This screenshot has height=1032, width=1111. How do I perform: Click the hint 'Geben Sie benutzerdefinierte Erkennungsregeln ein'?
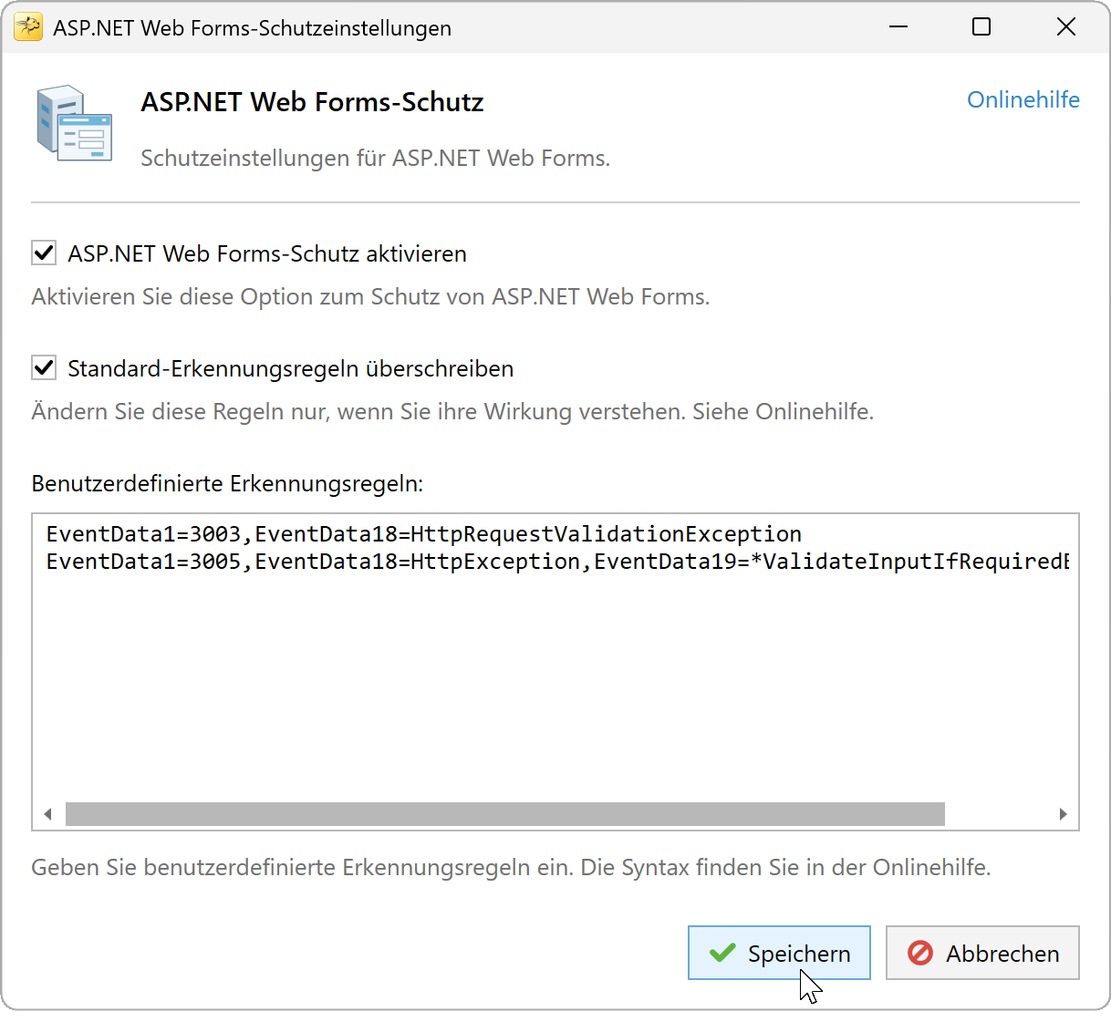(x=511, y=867)
